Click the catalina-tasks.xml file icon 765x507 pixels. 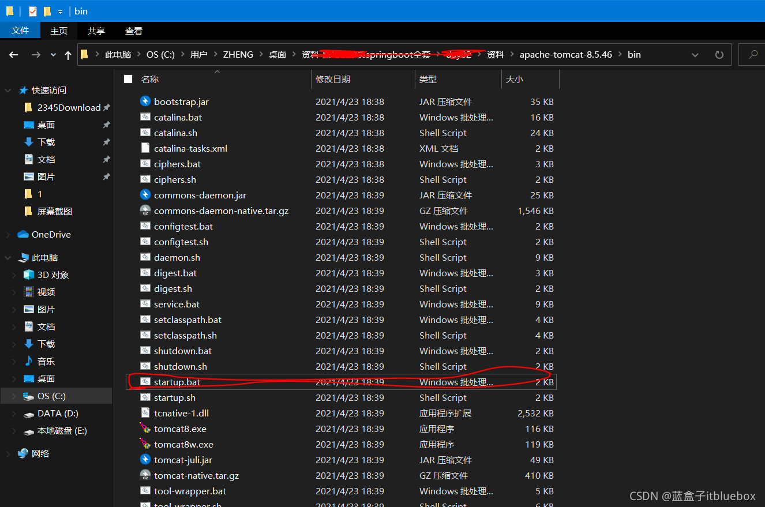(x=145, y=148)
